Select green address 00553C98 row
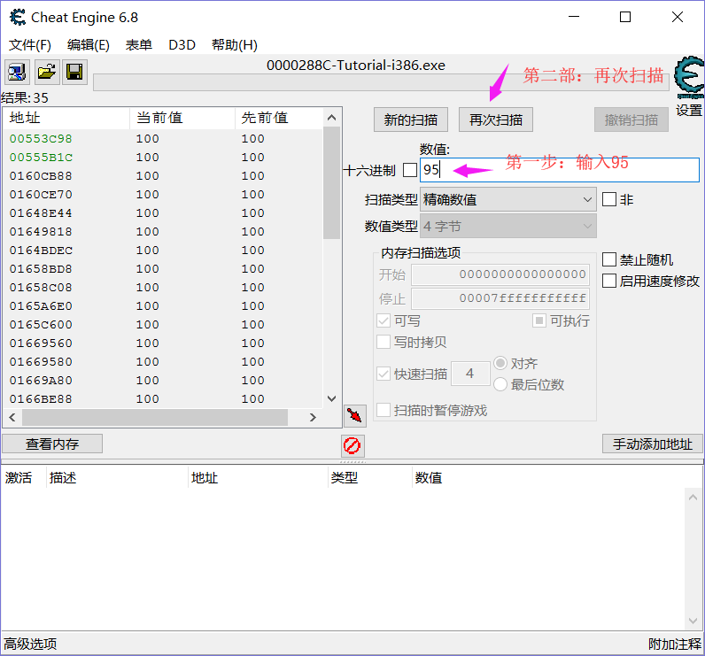The width and height of the screenshot is (705, 656). pos(163,139)
